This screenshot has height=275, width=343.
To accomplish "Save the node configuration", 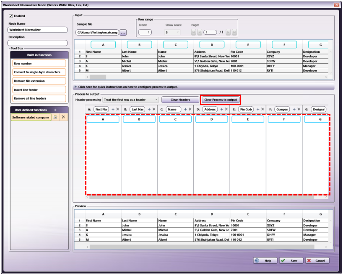I will coord(291,261).
